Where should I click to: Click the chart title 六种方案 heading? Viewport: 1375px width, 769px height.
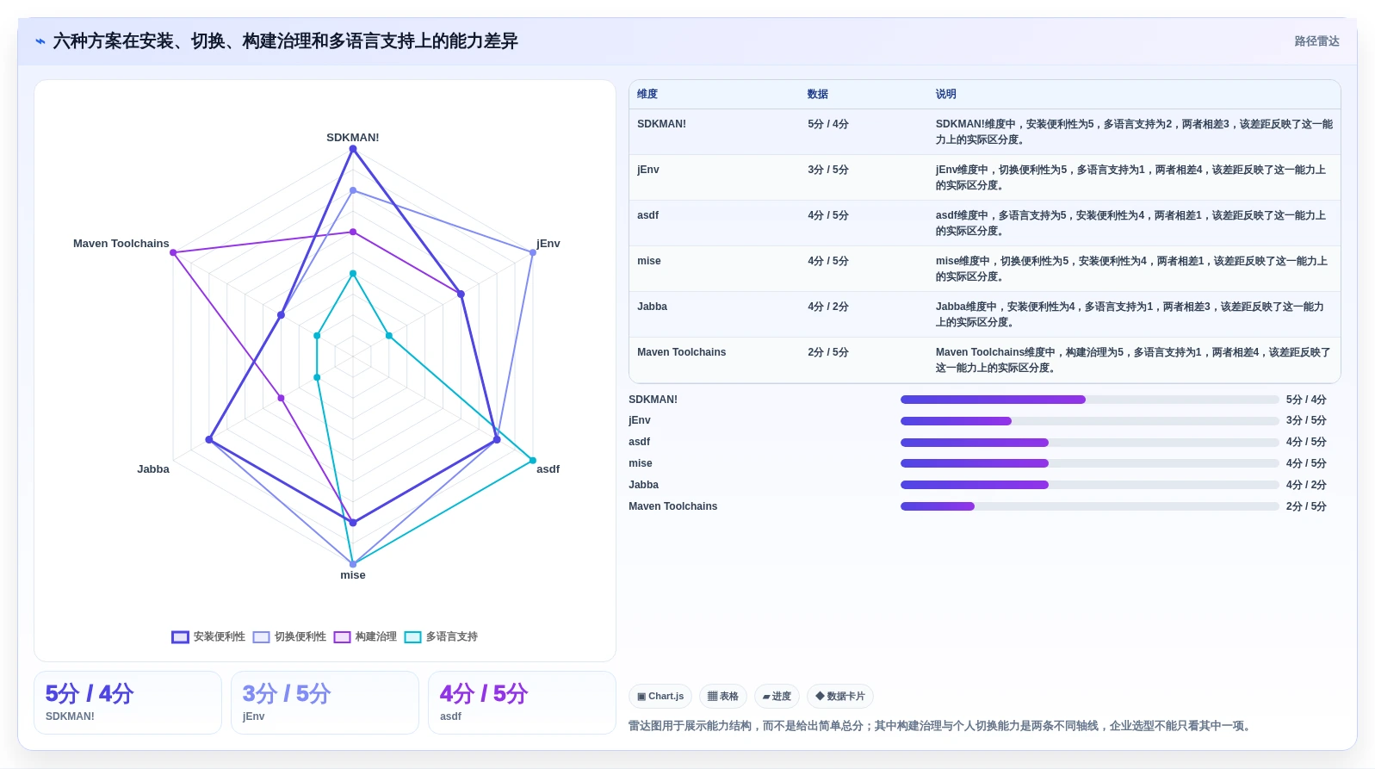click(x=285, y=41)
